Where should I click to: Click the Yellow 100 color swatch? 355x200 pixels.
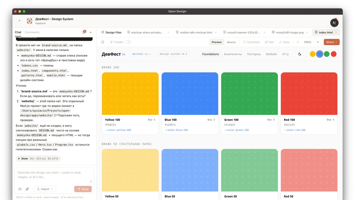pos(130,94)
